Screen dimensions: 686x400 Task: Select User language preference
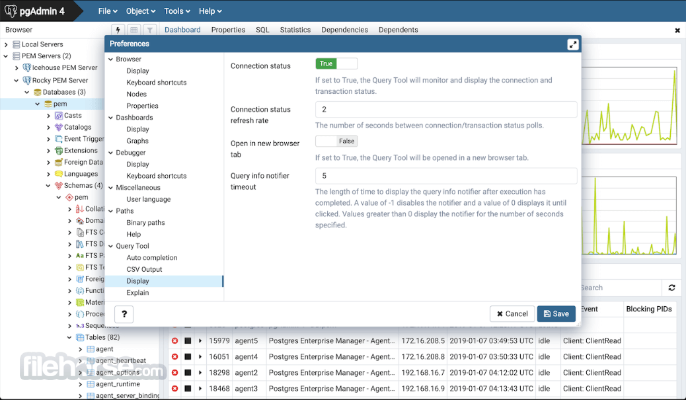(x=148, y=199)
